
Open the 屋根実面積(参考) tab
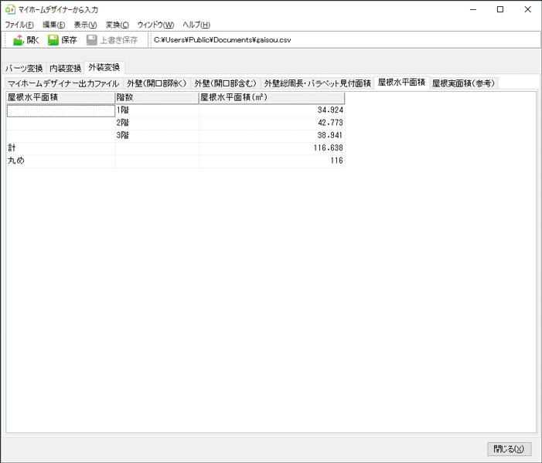[463, 83]
